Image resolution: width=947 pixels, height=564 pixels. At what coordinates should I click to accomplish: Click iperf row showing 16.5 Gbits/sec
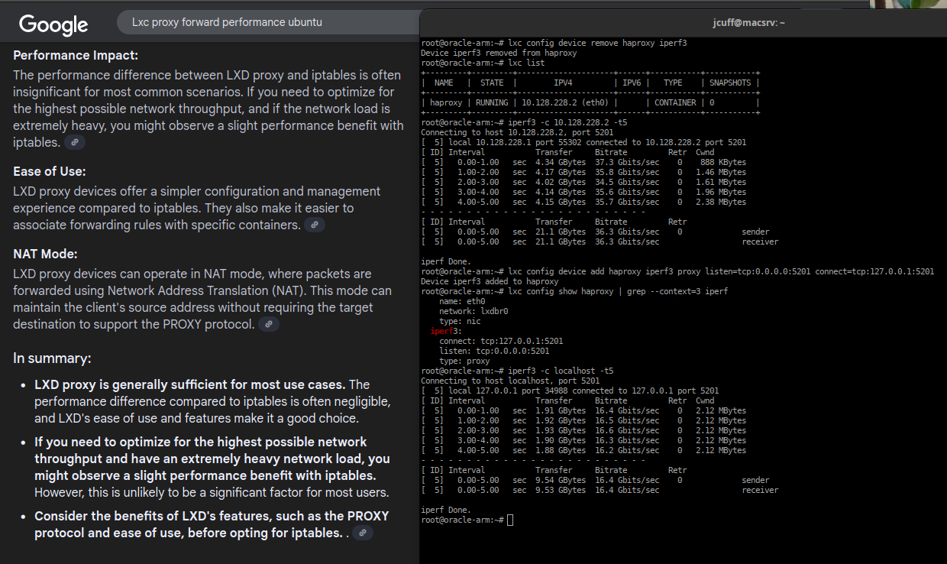[x=583, y=420]
